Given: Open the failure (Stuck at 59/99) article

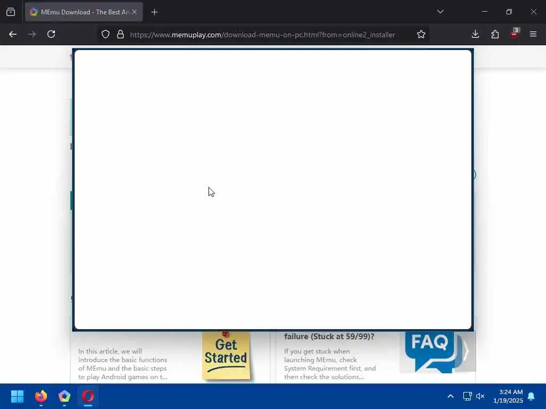Looking at the screenshot, I should [x=329, y=337].
